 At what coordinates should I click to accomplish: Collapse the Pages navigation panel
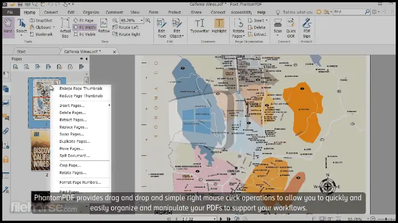pos(87,59)
